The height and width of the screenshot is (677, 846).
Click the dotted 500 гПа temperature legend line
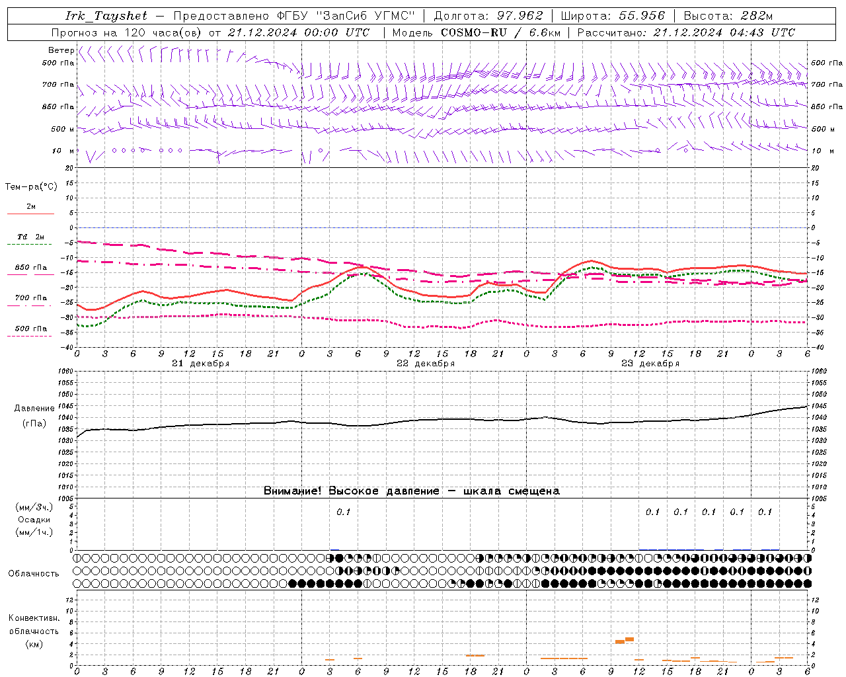coord(30,336)
